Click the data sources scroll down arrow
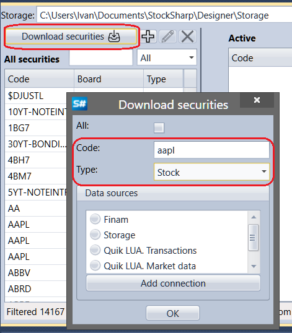Viewport: 292px width, 333px height. click(254, 266)
